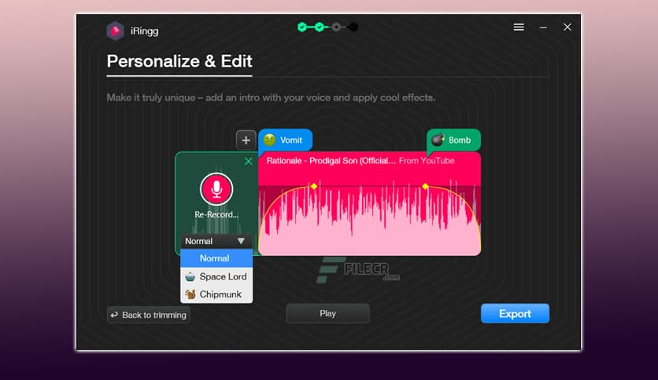Go Back to trimming

tap(149, 315)
